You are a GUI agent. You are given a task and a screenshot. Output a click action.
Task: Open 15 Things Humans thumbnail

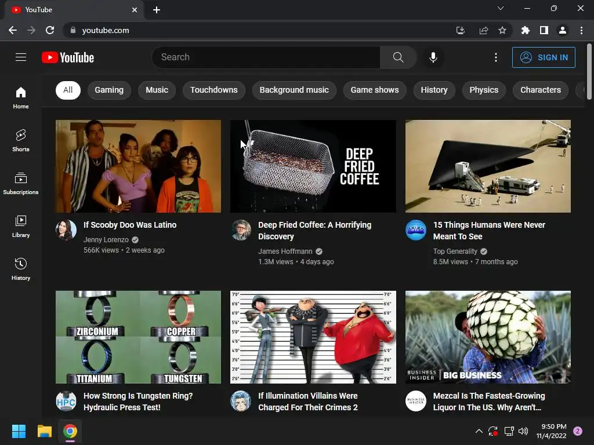coord(488,166)
